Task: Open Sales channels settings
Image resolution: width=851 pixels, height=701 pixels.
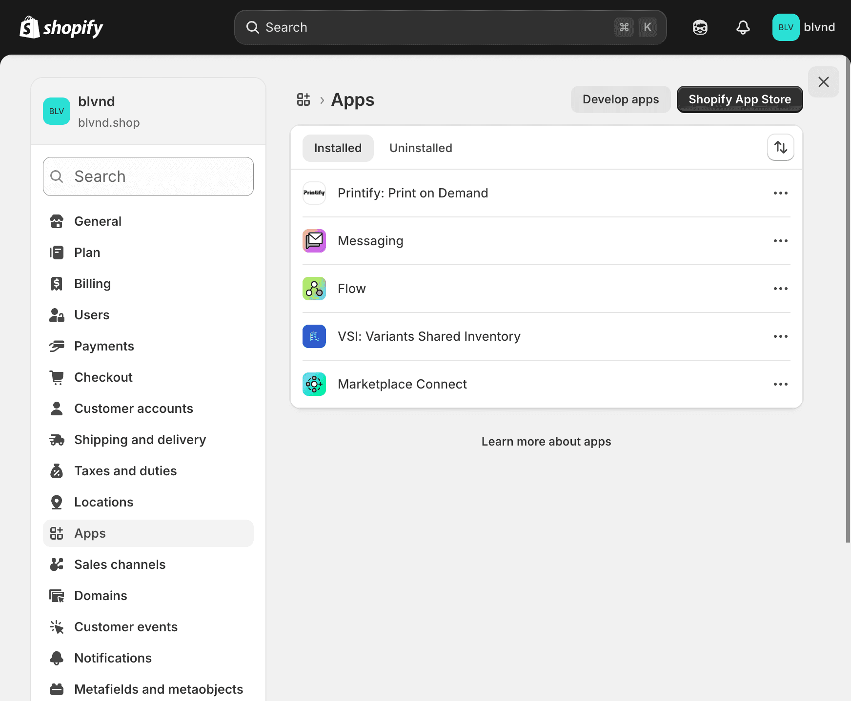Action: pyautogui.click(x=148, y=565)
